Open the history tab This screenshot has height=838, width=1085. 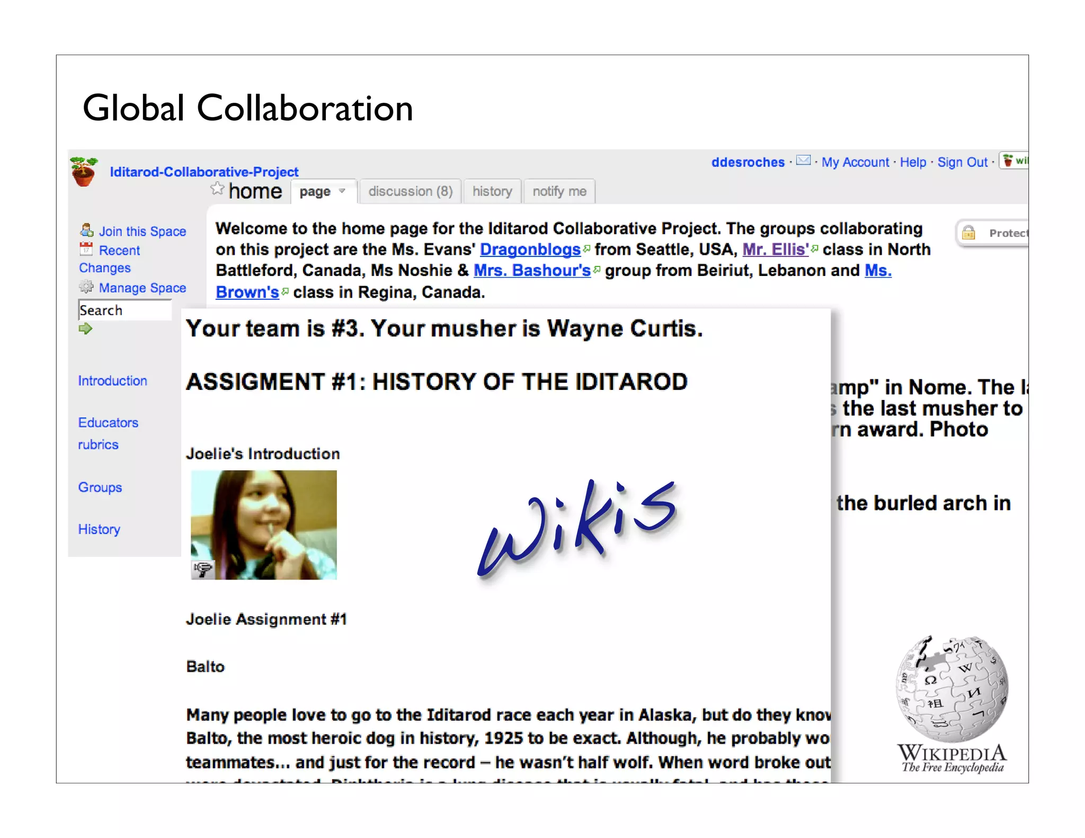[x=492, y=191]
